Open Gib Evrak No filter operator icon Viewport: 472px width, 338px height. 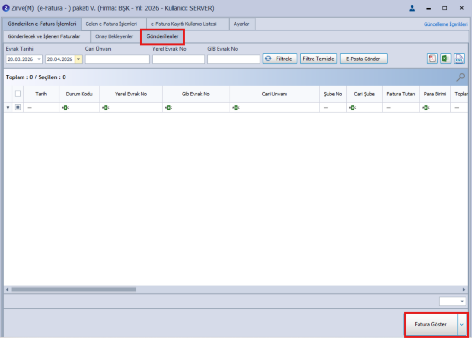tap(169, 107)
